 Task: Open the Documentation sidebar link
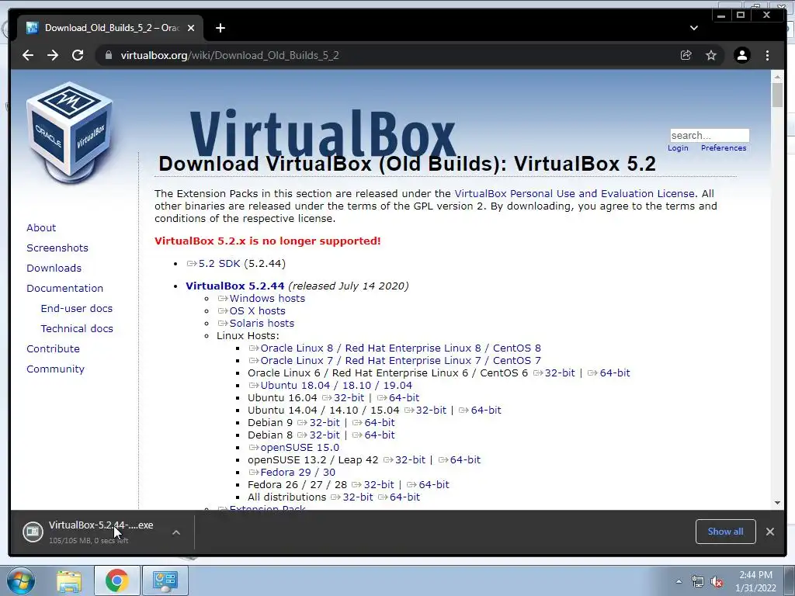pyautogui.click(x=65, y=289)
